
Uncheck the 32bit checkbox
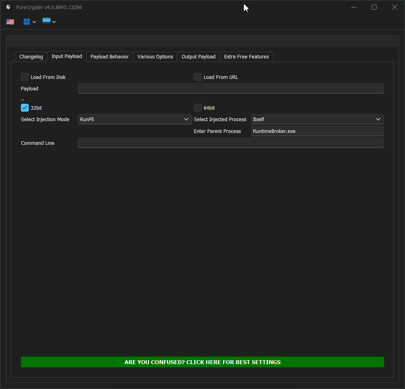point(25,108)
